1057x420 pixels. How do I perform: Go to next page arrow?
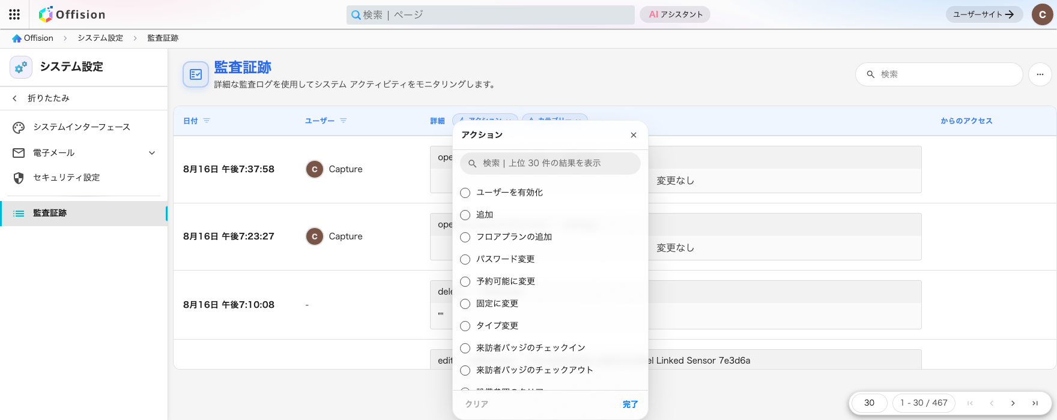(1013, 403)
